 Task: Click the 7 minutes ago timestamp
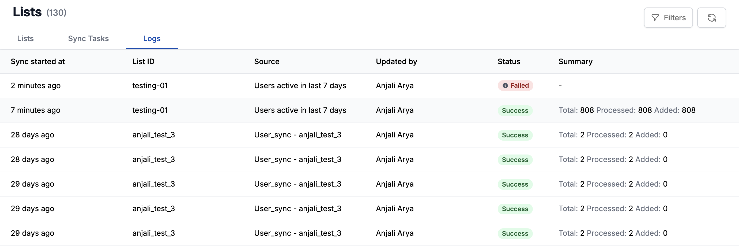[x=36, y=110]
